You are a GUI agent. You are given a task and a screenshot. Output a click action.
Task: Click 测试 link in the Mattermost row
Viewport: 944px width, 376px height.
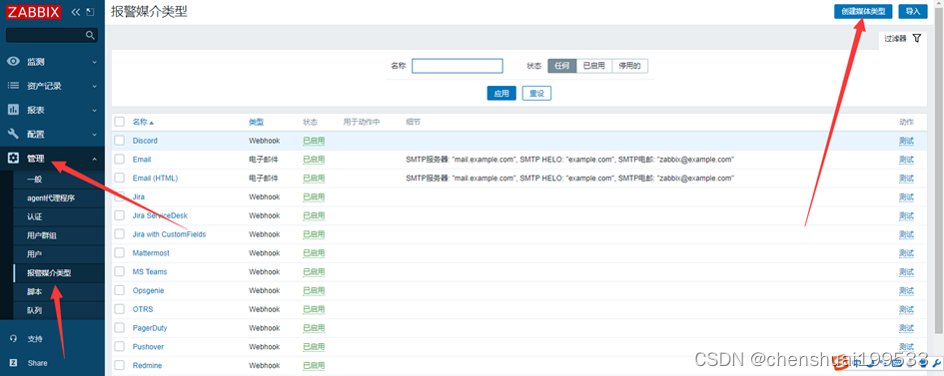906,253
